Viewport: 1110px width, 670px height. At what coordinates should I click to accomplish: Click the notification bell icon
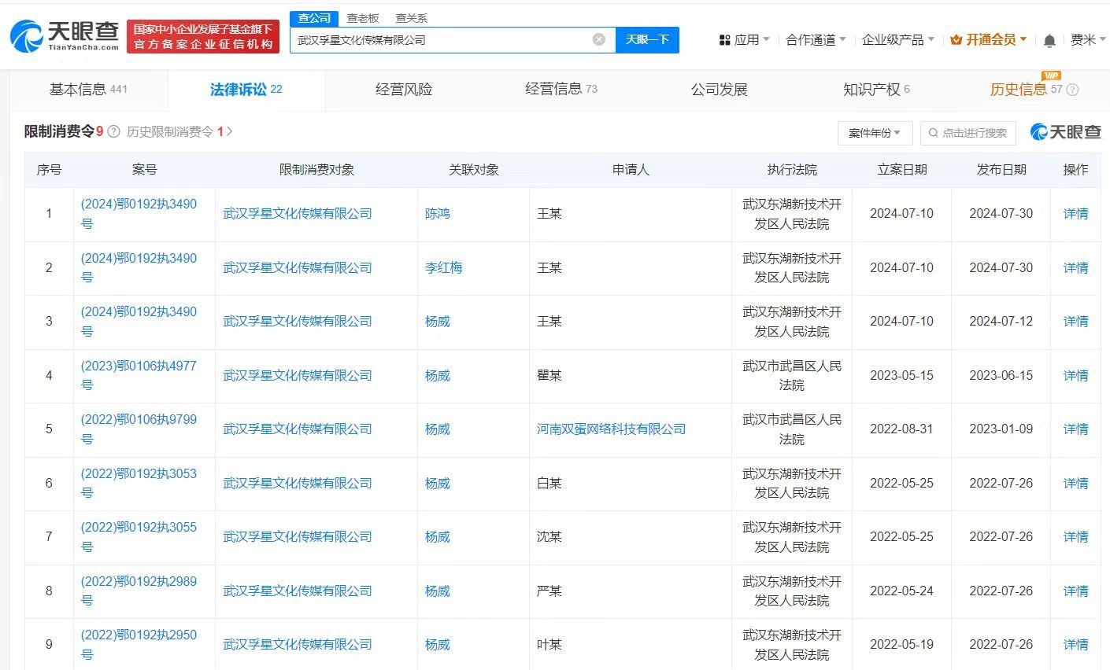click(1049, 39)
